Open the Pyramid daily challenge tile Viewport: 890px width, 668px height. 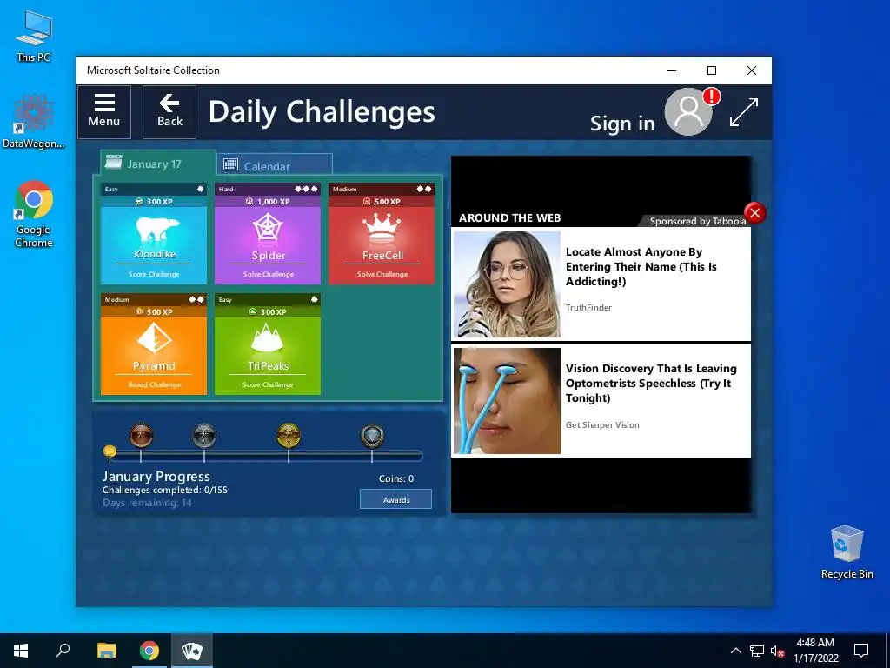coord(154,344)
